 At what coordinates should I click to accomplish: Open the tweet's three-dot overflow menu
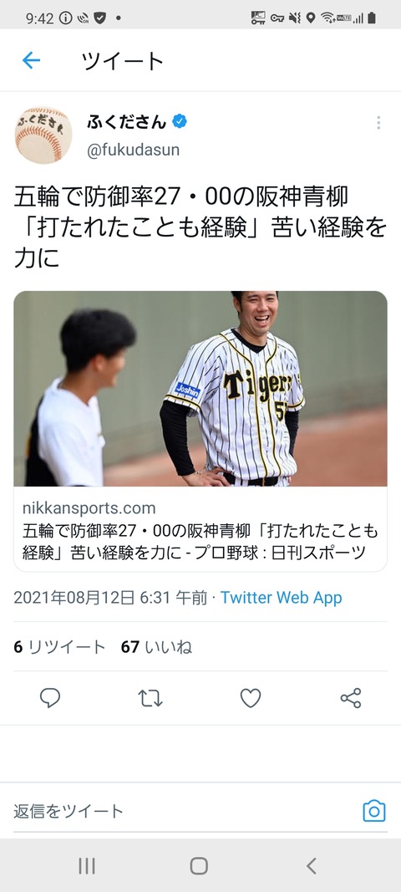(378, 123)
